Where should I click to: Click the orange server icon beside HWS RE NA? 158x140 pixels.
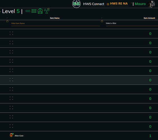click(x=108, y=4)
